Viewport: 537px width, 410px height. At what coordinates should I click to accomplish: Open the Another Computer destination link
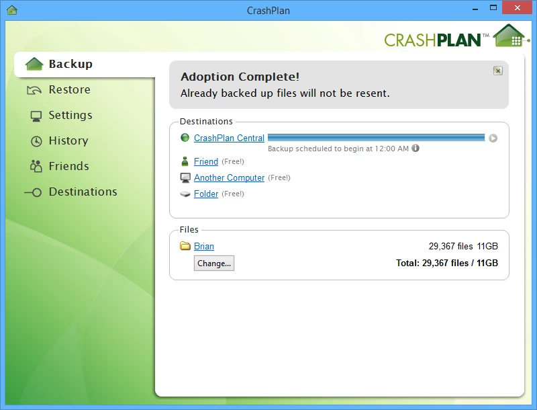(229, 177)
